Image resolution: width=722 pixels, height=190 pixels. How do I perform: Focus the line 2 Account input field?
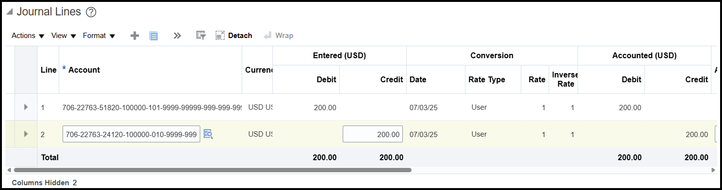pos(131,134)
